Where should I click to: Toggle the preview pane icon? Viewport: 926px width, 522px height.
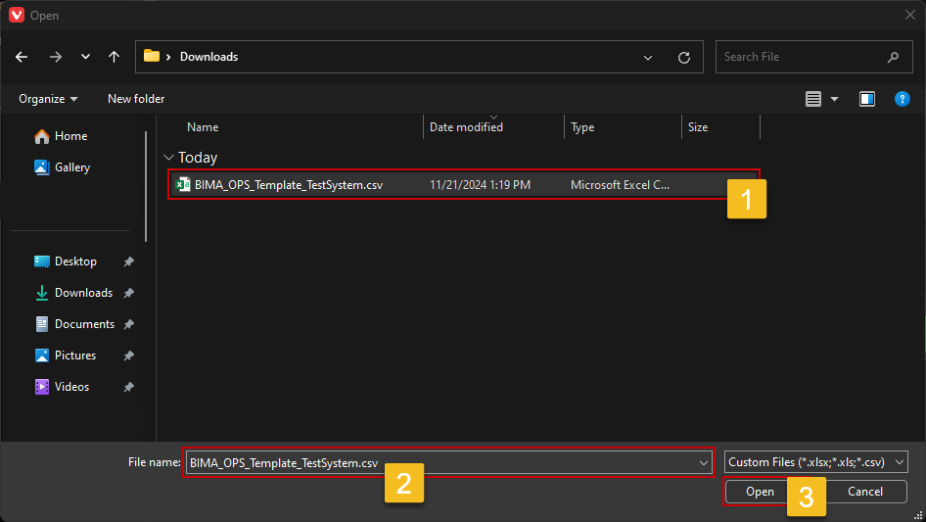866,99
